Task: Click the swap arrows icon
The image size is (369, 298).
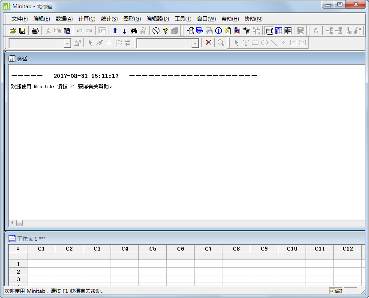Action: tap(128, 43)
